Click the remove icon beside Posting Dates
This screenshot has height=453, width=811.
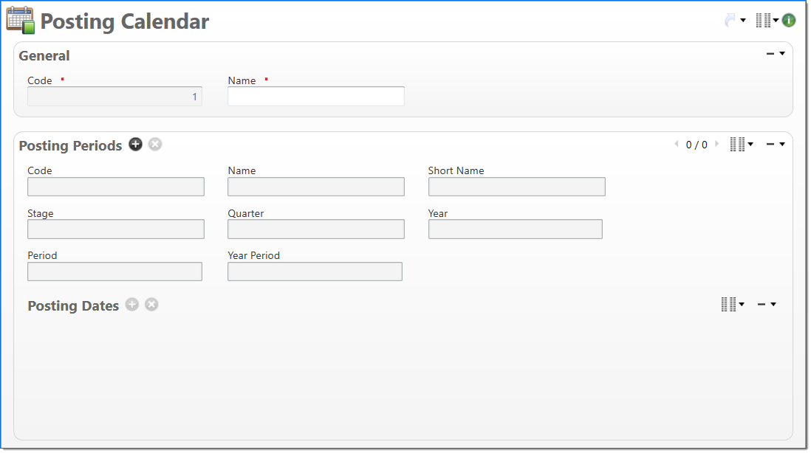(151, 305)
